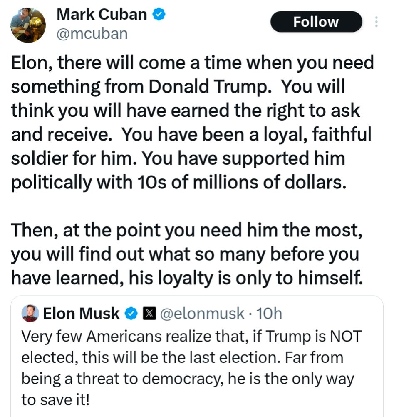
Task: Select the Mark Cuban display name
Action: pos(102,14)
